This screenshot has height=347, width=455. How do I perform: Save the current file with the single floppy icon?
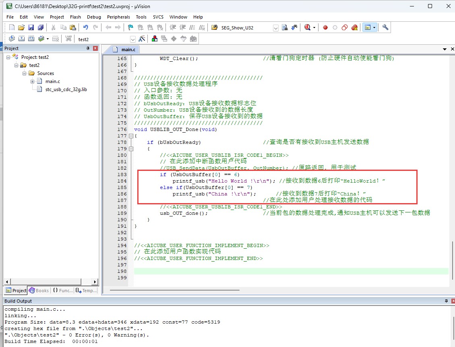(31, 27)
